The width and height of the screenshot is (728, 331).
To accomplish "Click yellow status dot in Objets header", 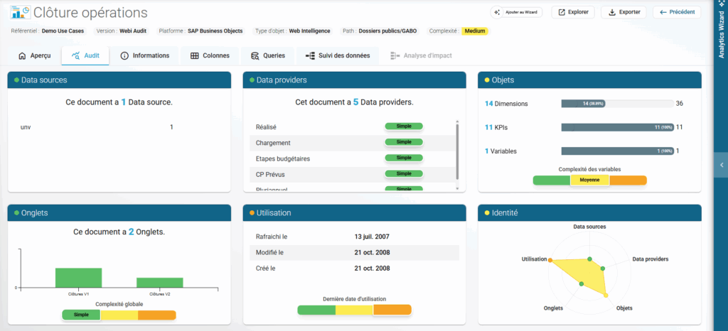I will click(x=487, y=80).
